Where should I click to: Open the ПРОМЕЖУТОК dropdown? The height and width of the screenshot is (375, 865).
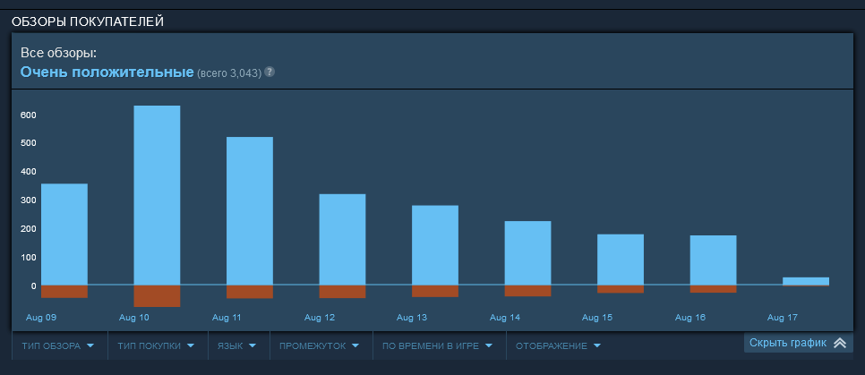coord(320,345)
